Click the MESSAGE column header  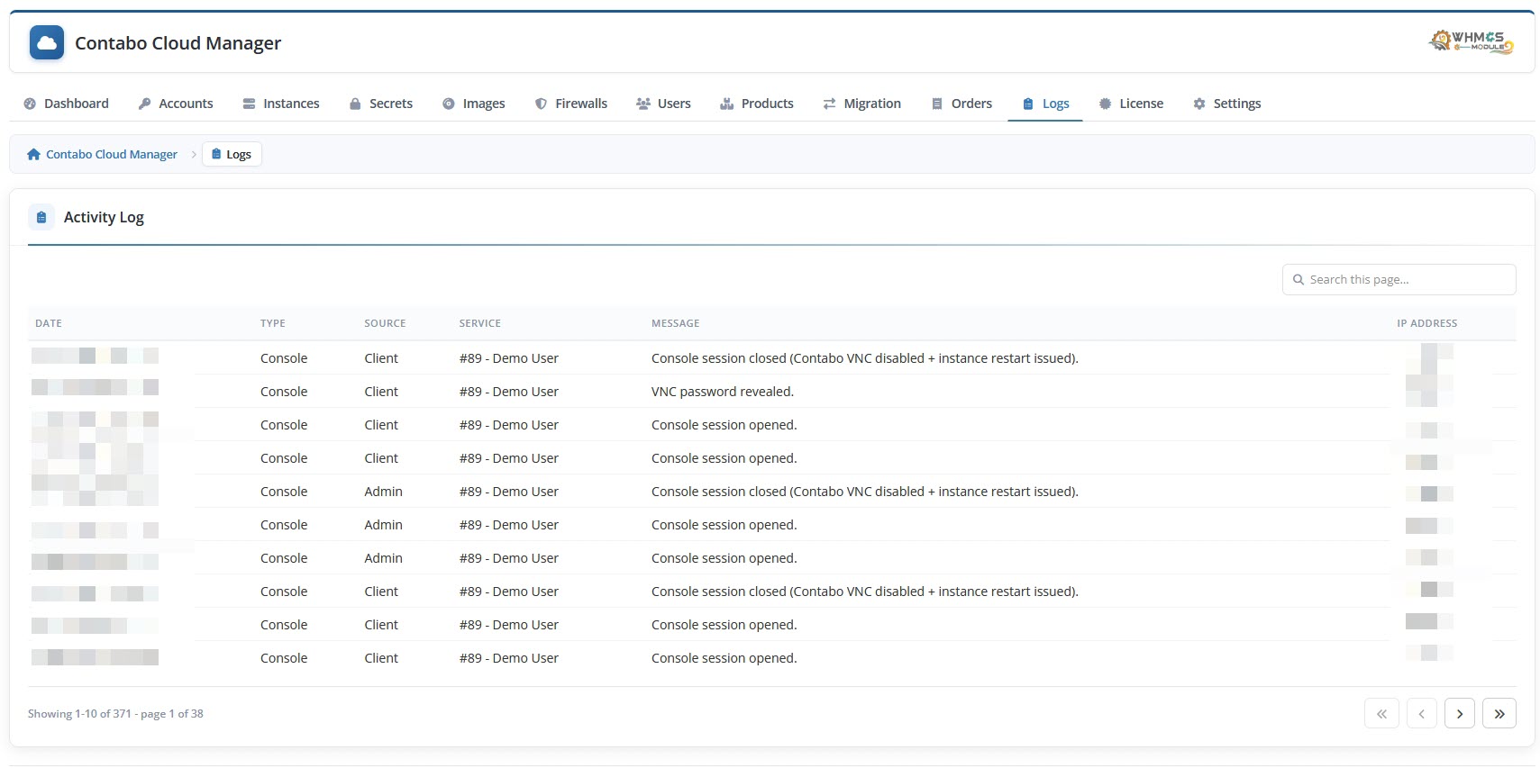click(x=676, y=323)
